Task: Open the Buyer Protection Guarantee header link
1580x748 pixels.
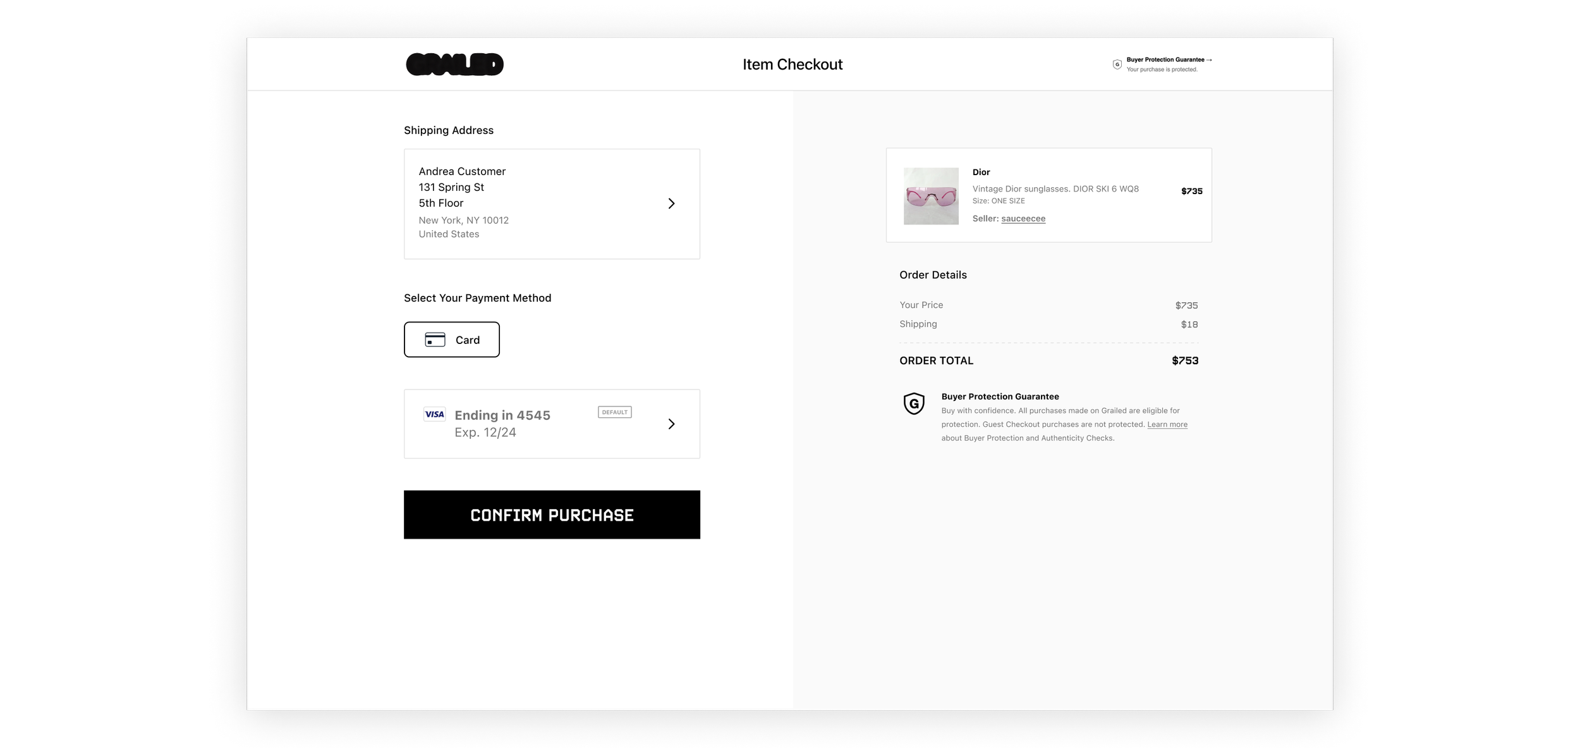Action: pyautogui.click(x=1169, y=59)
